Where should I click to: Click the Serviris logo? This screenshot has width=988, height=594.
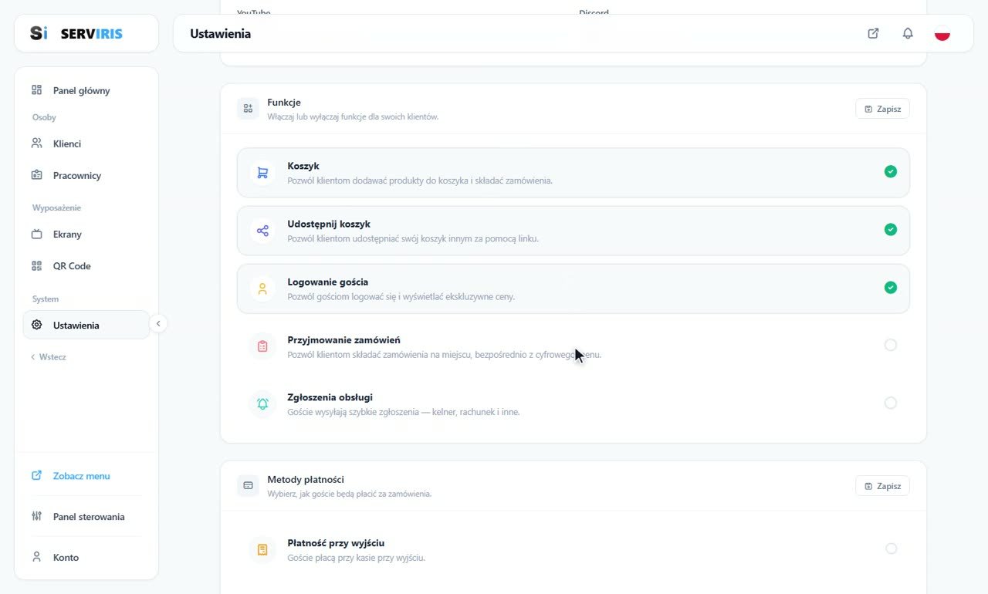(x=76, y=33)
